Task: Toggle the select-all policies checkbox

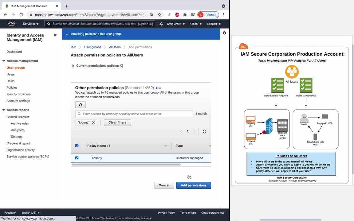Action: [77, 146]
